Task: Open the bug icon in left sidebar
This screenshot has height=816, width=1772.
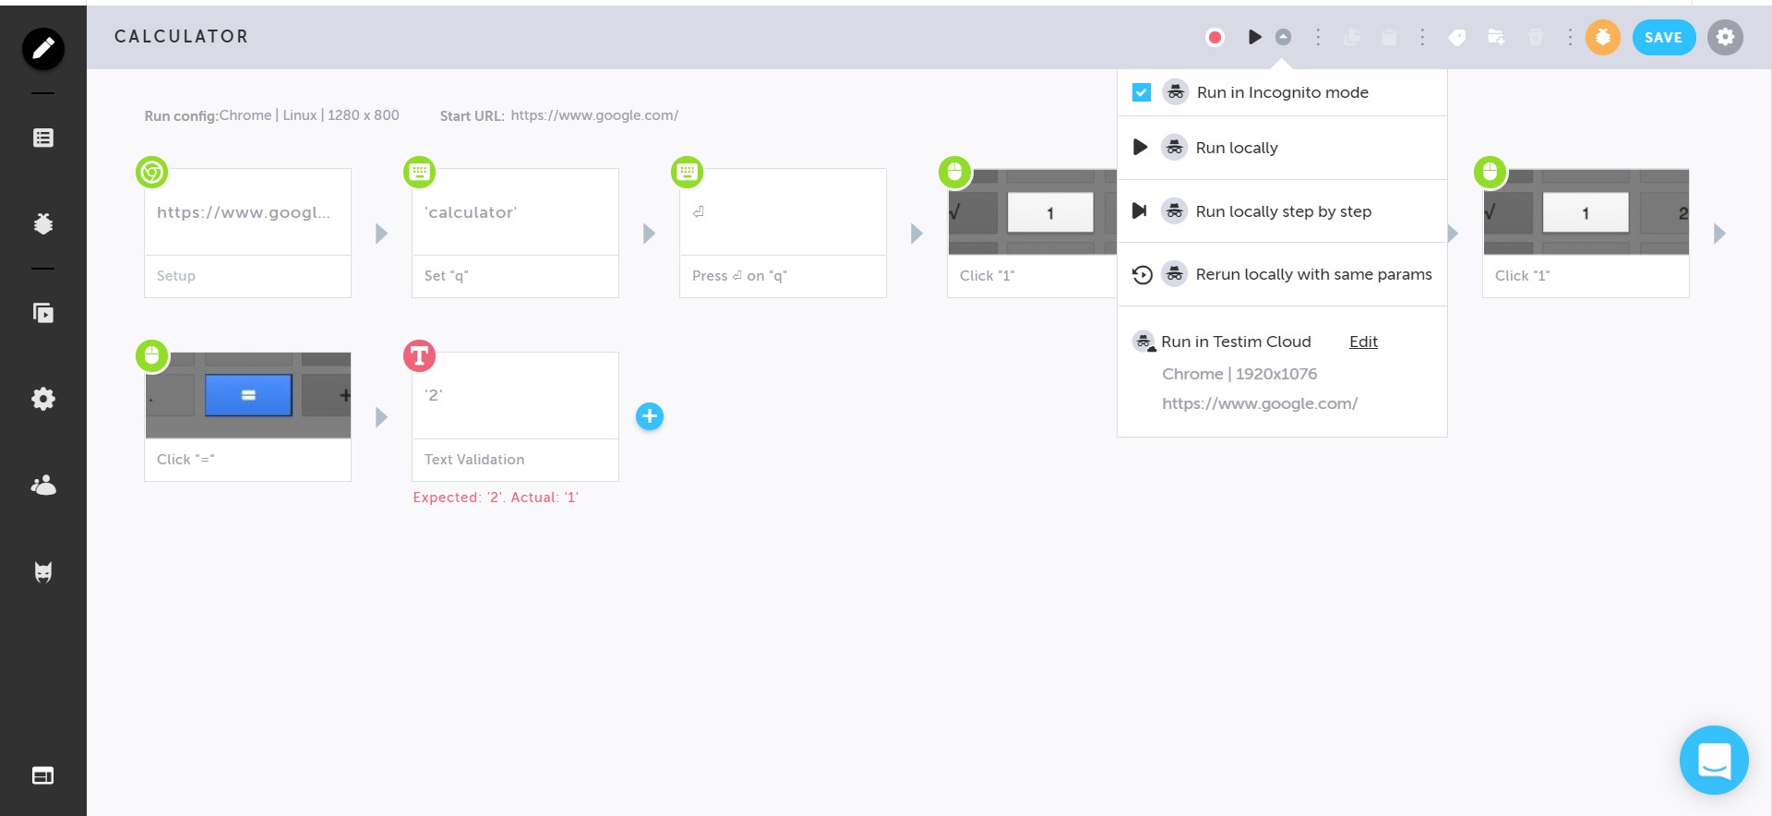Action: [43, 223]
